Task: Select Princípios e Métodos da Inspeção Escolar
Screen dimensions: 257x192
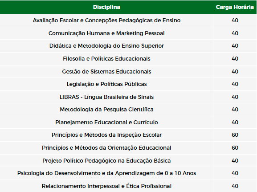Action: tap(106, 135)
